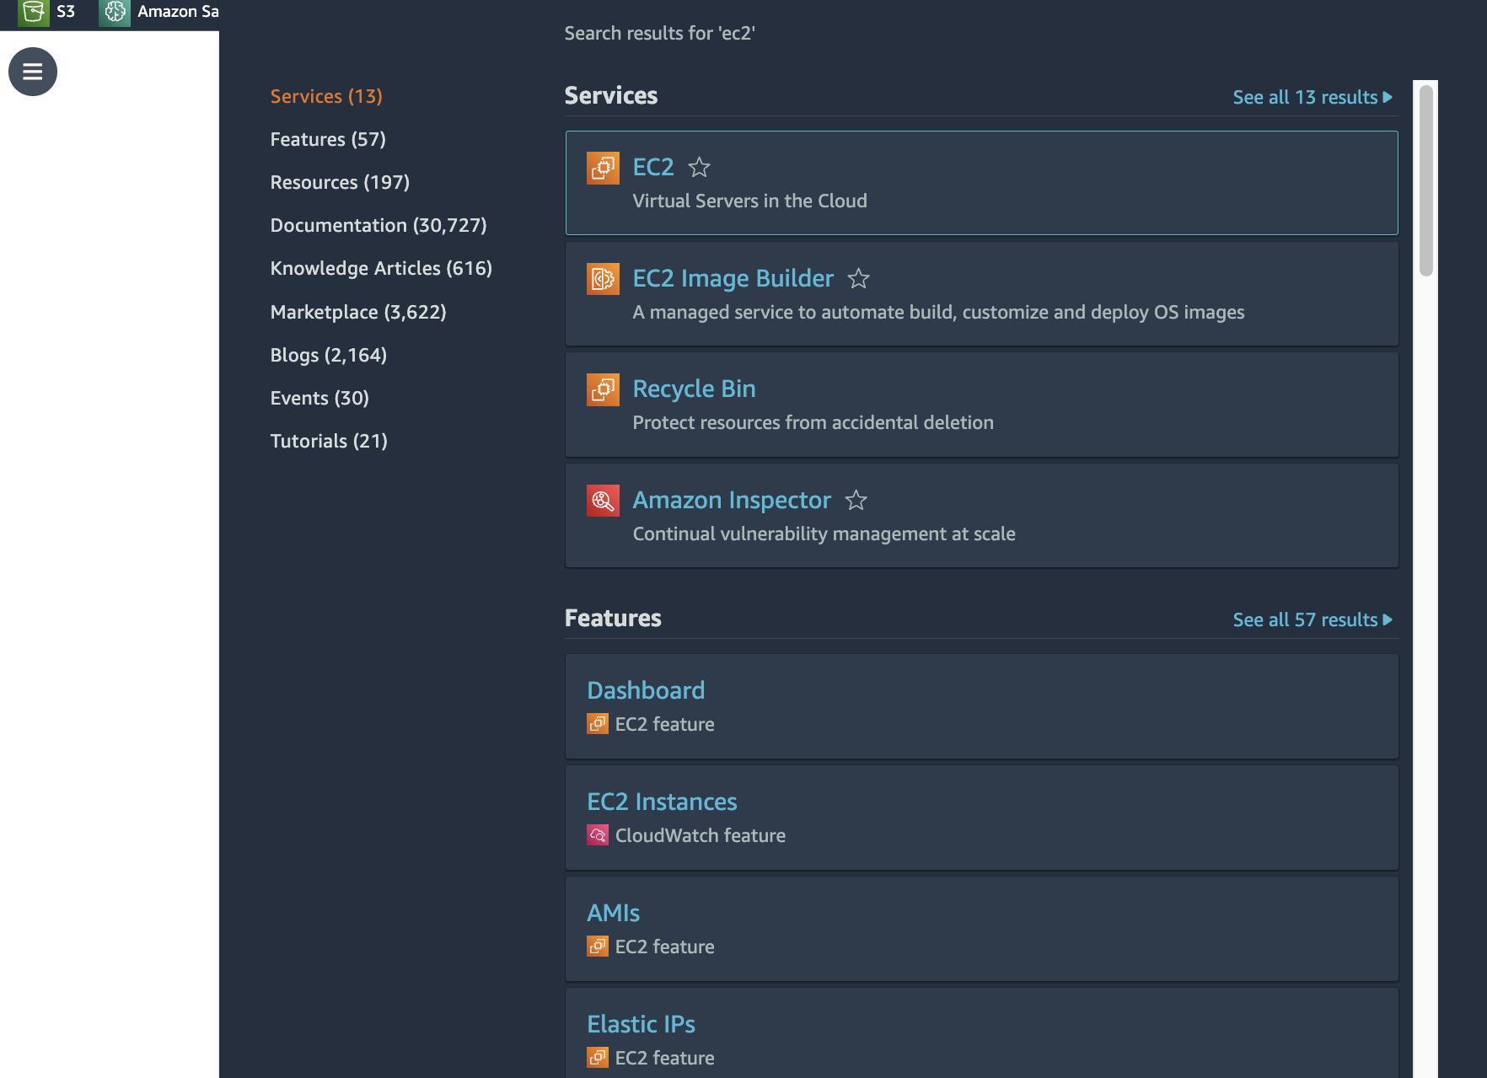1487x1078 pixels.
Task: Open the hamburger navigation menu
Action: pyautogui.click(x=33, y=72)
